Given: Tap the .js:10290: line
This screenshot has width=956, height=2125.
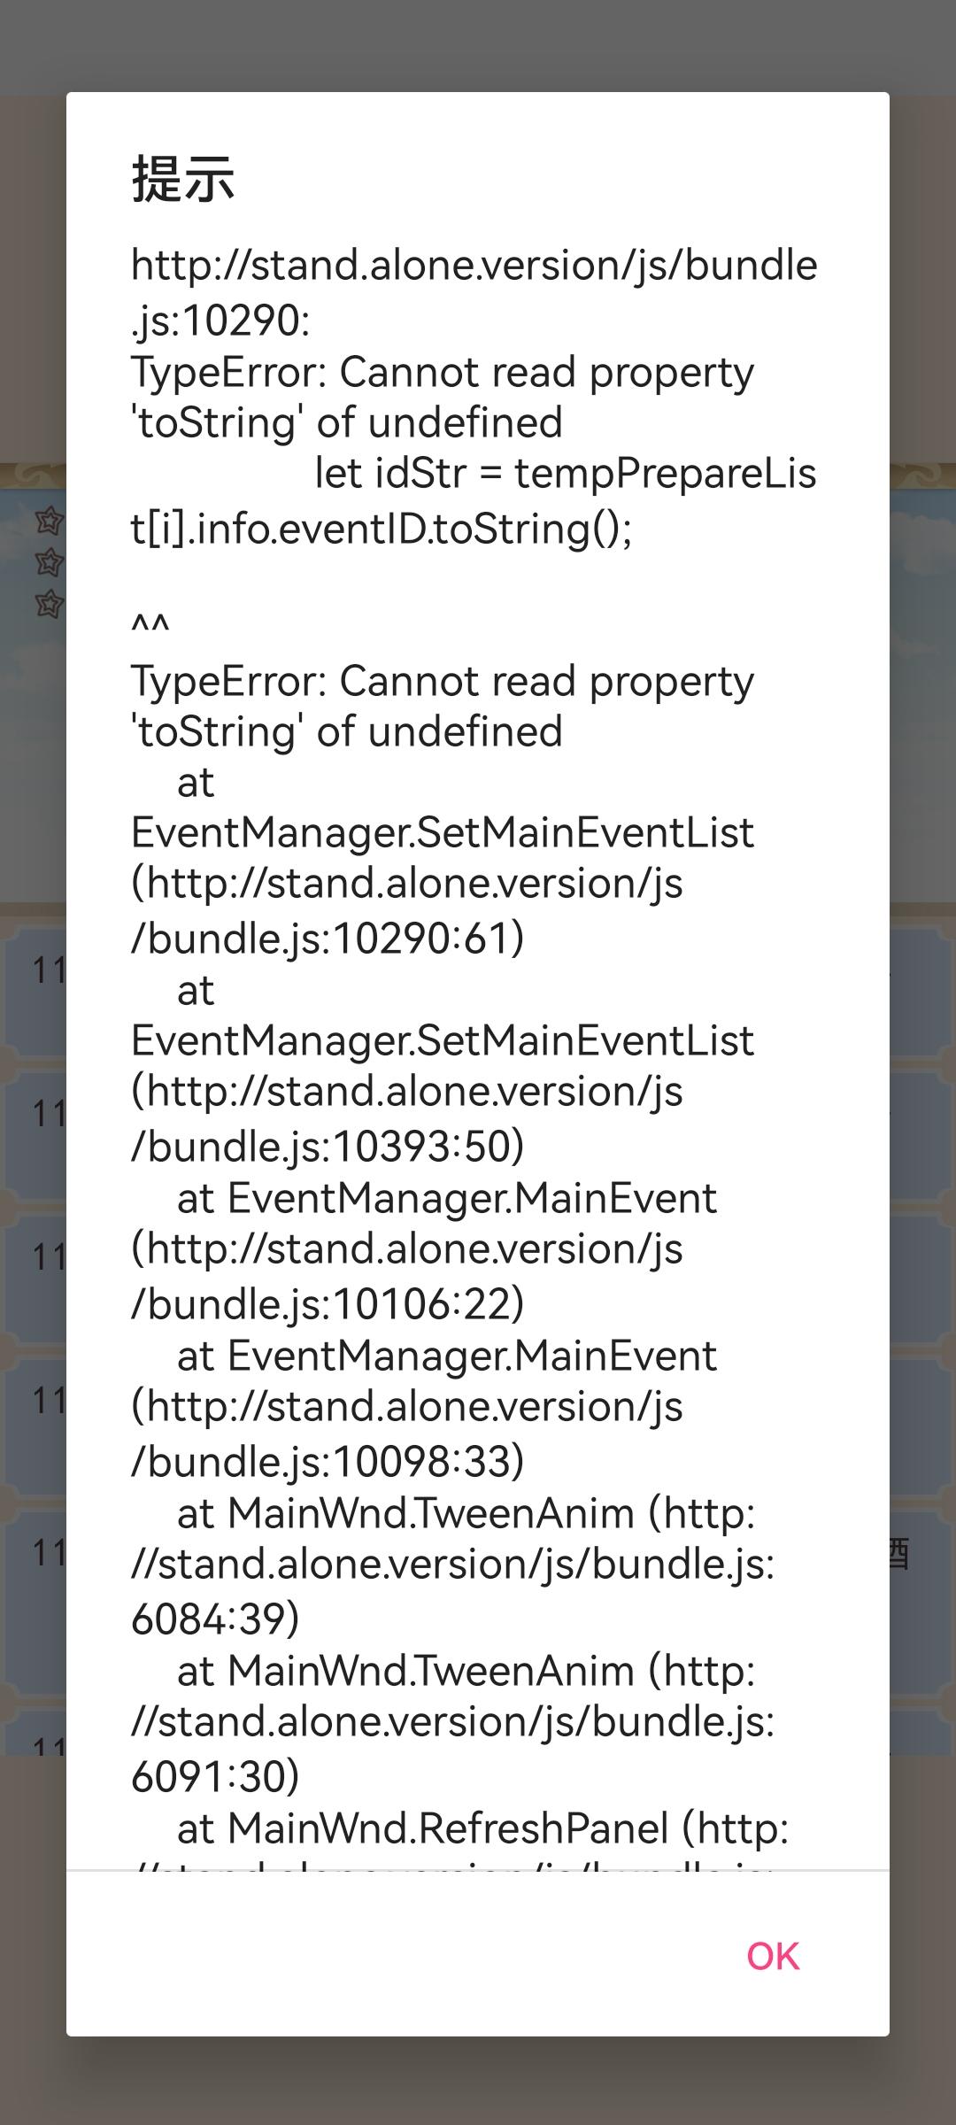Looking at the screenshot, I should coord(220,321).
